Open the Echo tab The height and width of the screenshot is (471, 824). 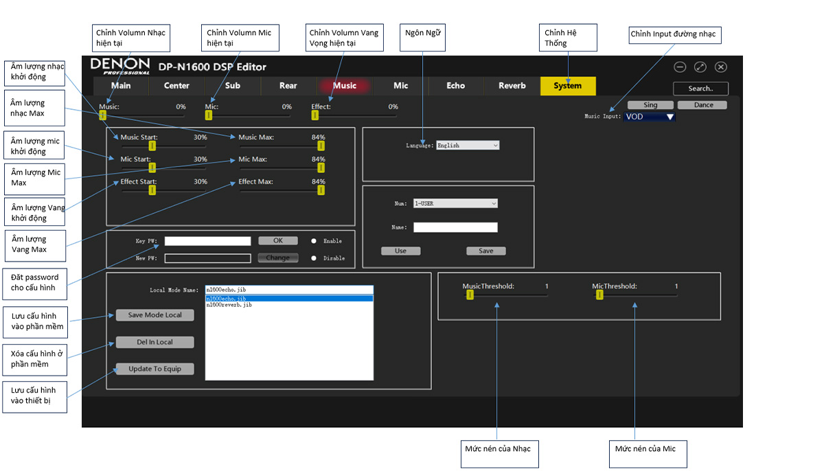pos(456,86)
